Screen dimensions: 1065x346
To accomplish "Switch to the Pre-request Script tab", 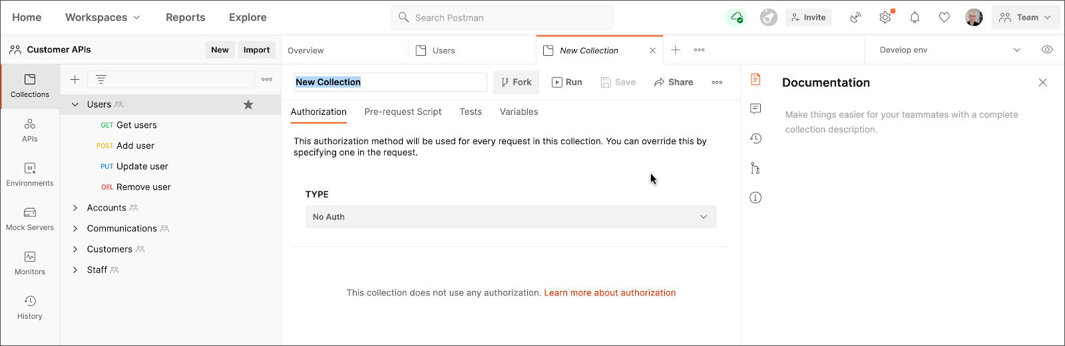I will [x=403, y=112].
